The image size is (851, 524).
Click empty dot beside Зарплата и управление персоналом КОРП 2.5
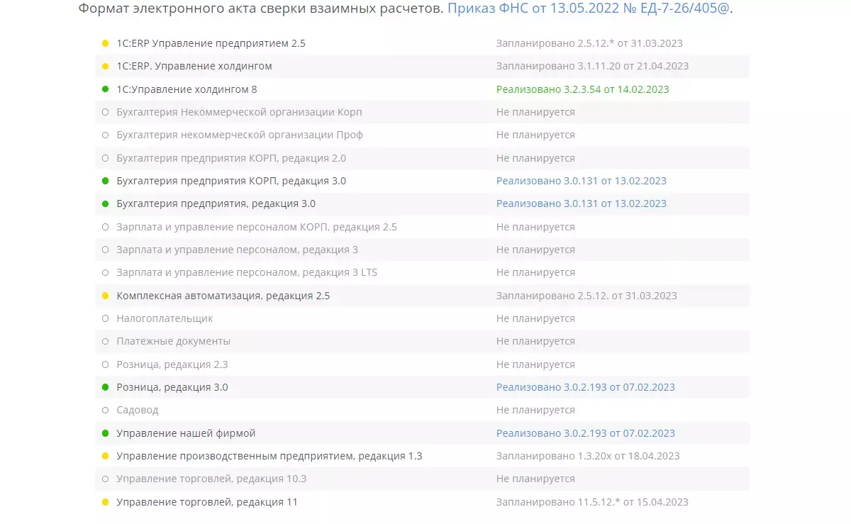(105, 227)
